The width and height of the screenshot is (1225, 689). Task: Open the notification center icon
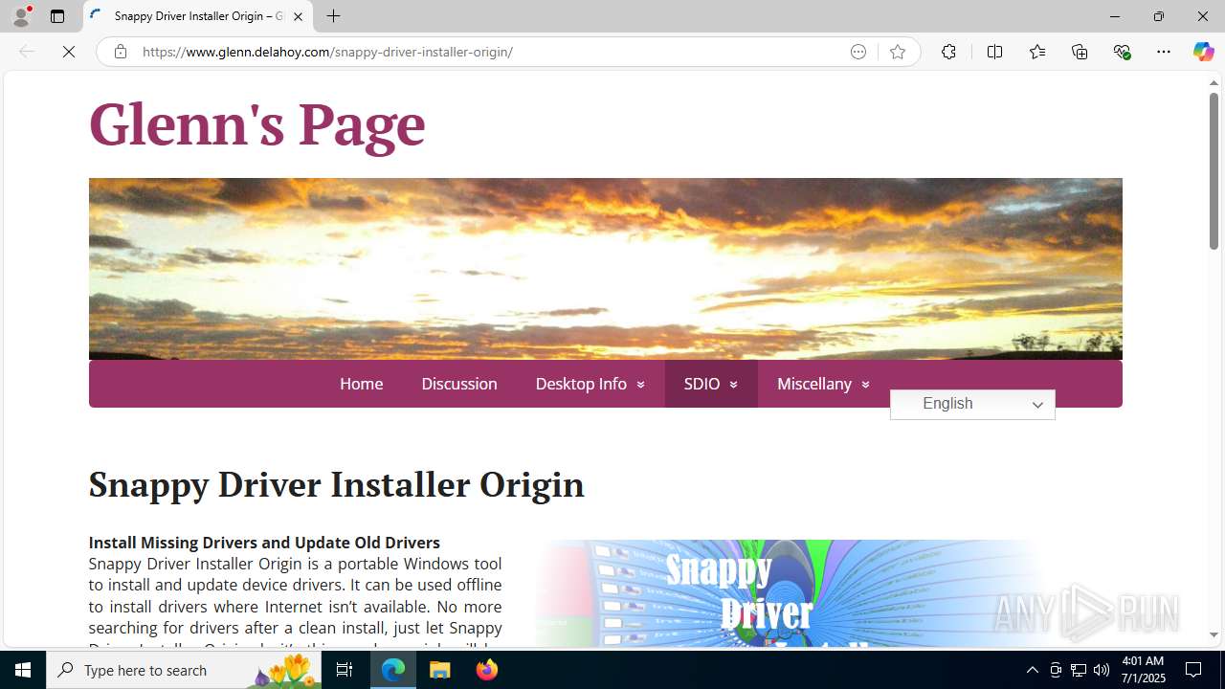[1194, 670]
